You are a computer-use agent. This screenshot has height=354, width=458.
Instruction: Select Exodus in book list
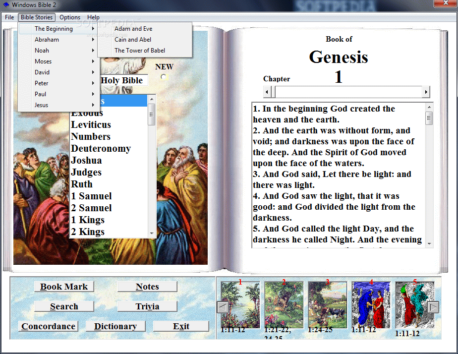(x=109, y=113)
